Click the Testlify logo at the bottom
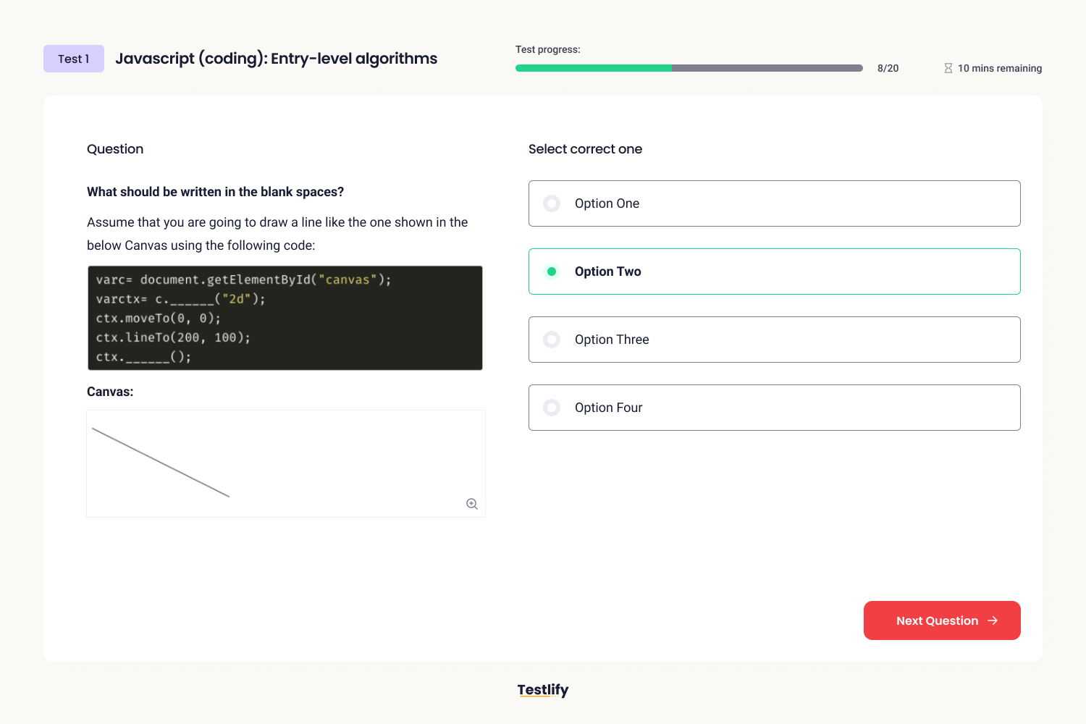The height and width of the screenshot is (724, 1086). tap(542, 689)
